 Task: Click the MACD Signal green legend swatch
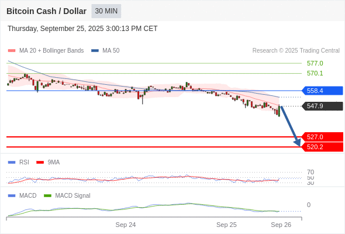47,196
